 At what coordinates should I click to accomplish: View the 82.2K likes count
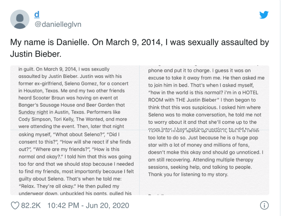[x=31, y=205]
